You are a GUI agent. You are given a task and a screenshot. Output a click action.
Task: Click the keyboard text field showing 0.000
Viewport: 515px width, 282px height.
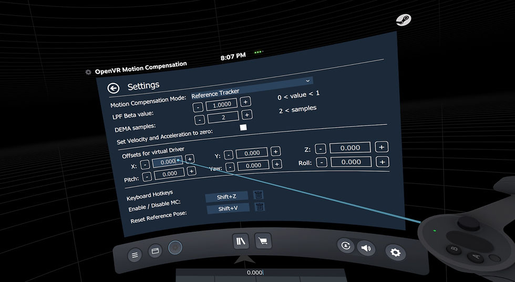[261, 273]
